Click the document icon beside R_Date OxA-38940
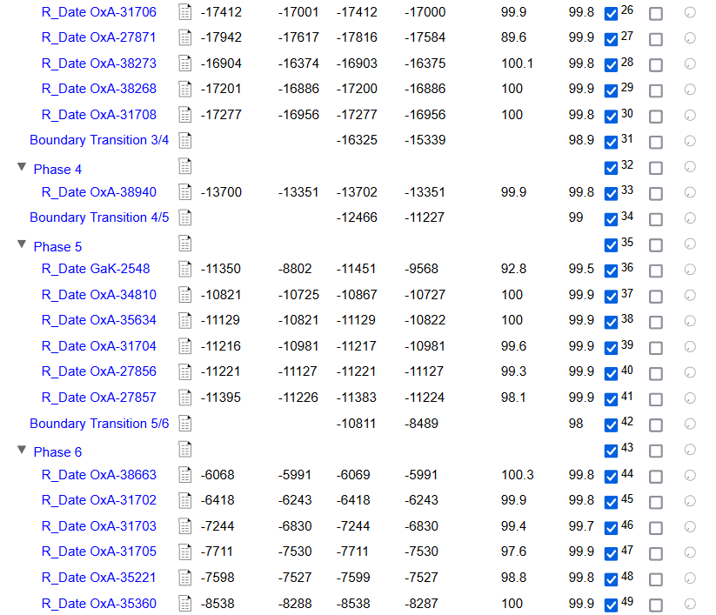Screen dimensions: 716x615 (x=184, y=192)
